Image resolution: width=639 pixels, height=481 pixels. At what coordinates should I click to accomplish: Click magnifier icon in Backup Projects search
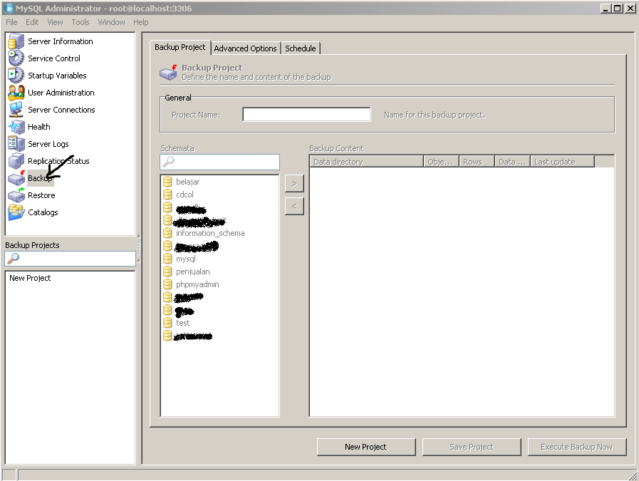13,259
